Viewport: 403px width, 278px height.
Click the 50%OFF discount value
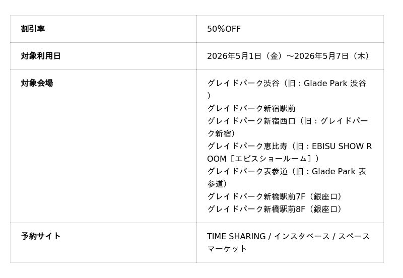click(224, 29)
